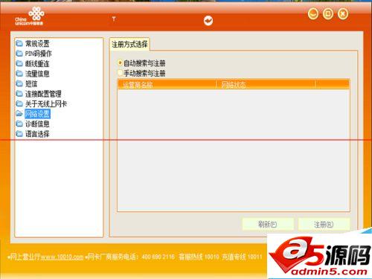Click folder icon beside 短信
The width and height of the screenshot is (372, 279).
pyautogui.click(x=19, y=84)
